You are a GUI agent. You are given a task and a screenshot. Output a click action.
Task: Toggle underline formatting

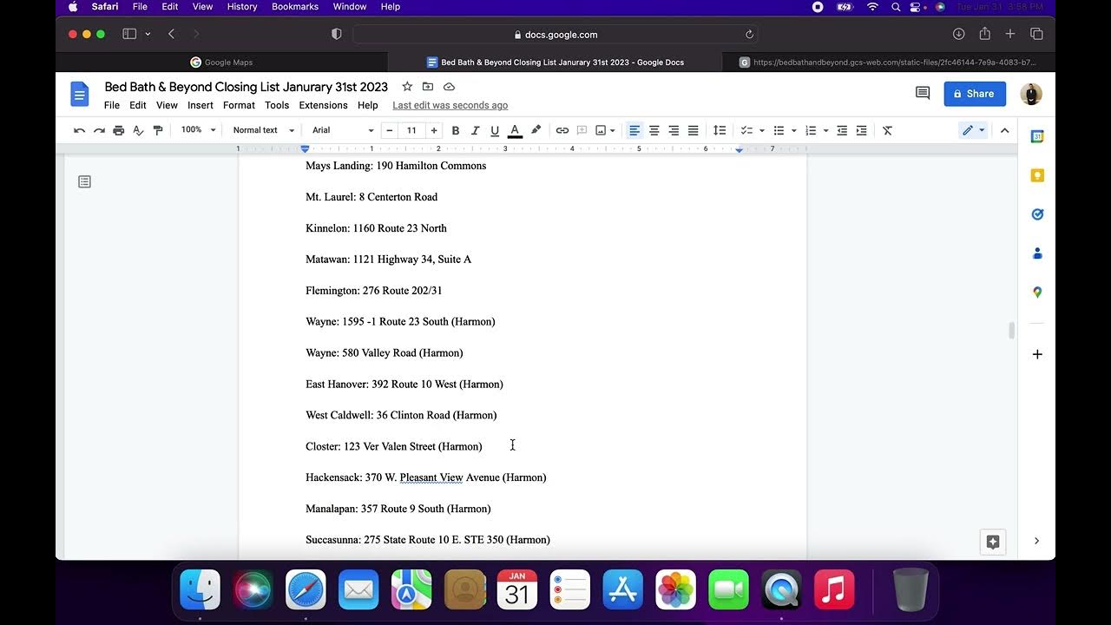[x=495, y=130]
